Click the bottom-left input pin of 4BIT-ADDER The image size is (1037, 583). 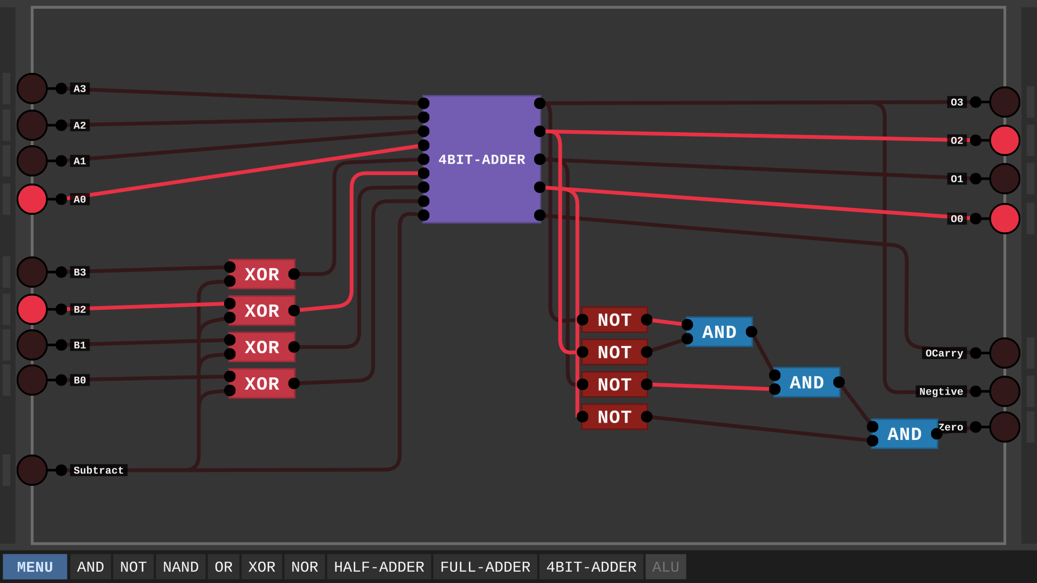(423, 215)
